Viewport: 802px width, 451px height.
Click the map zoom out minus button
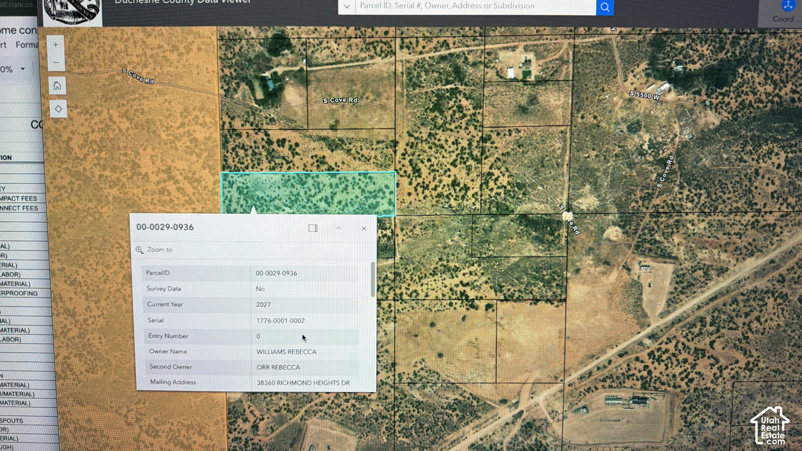(x=56, y=63)
